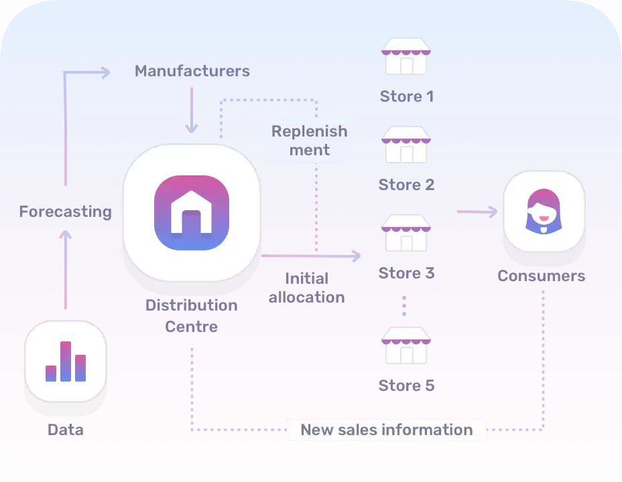This screenshot has height=482, width=622.
Task: Click the Replenishment label box
Action: pyautogui.click(x=308, y=141)
